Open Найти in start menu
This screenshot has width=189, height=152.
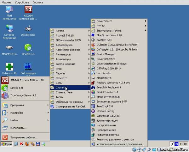[x=26, y=120]
